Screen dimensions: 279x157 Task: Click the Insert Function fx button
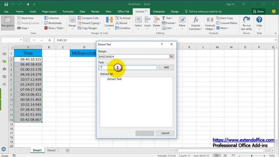(x=50, y=40)
